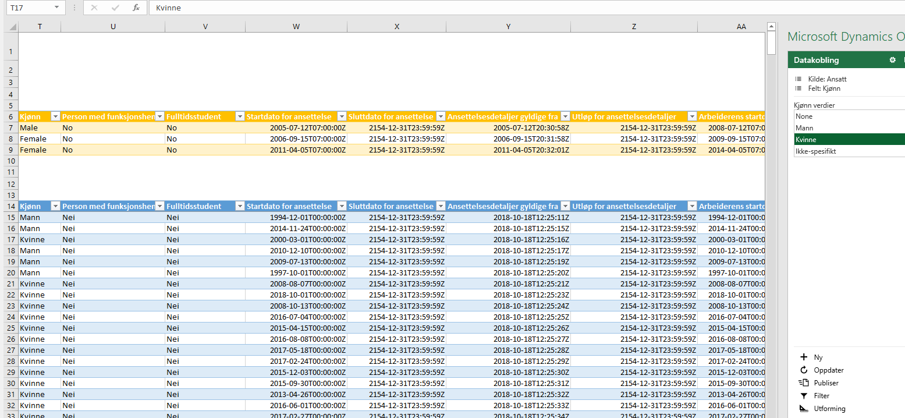
Task: Click the Enter checkmark icon in the formula bar
Action: tap(114, 8)
